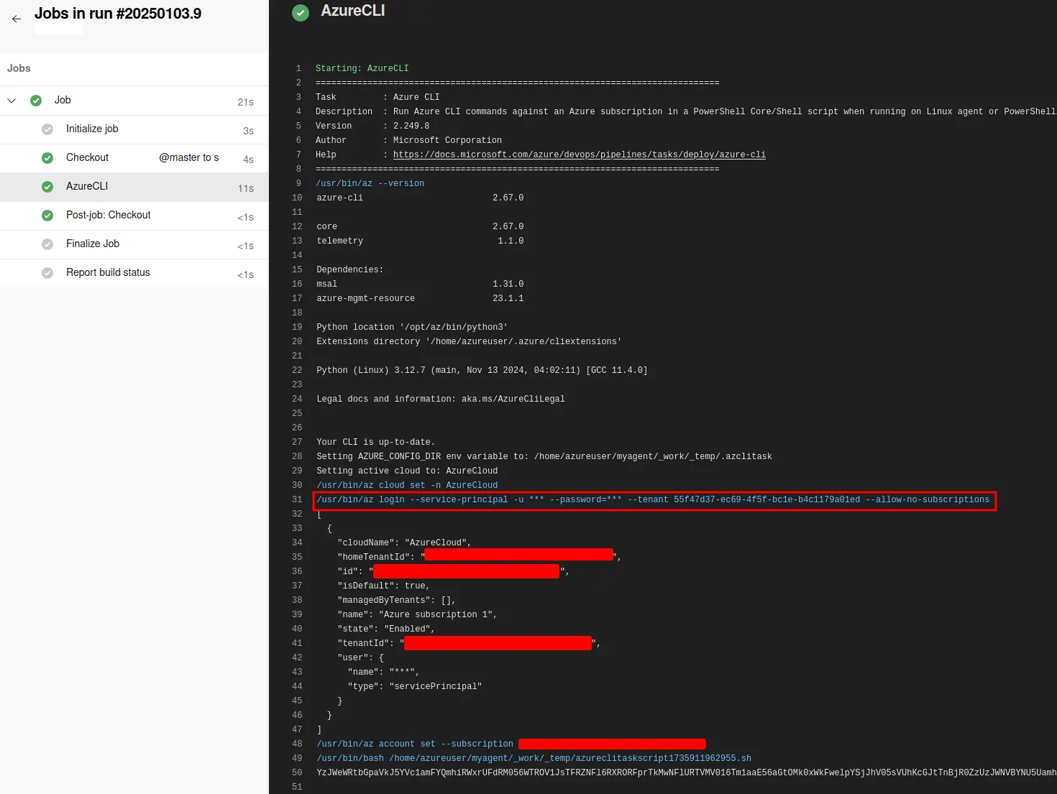Click the Setting AZURE_CONFIG_DIR env variable line
Screen dimensions: 1057x794
544,456
